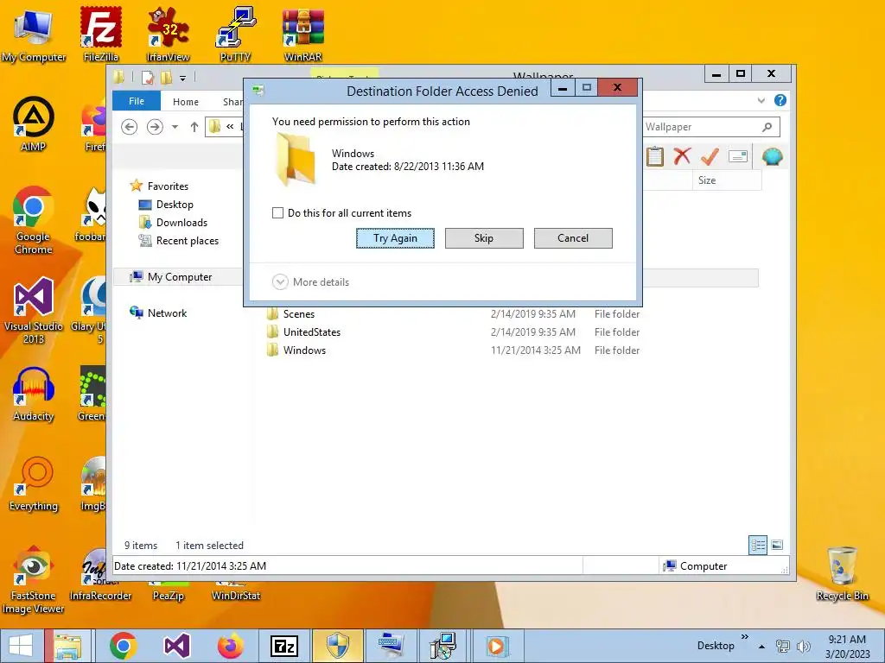Screen dimensions: 885x663
Task: Open 7-Zip from the taskbar
Action: pyautogui.click(x=283, y=646)
